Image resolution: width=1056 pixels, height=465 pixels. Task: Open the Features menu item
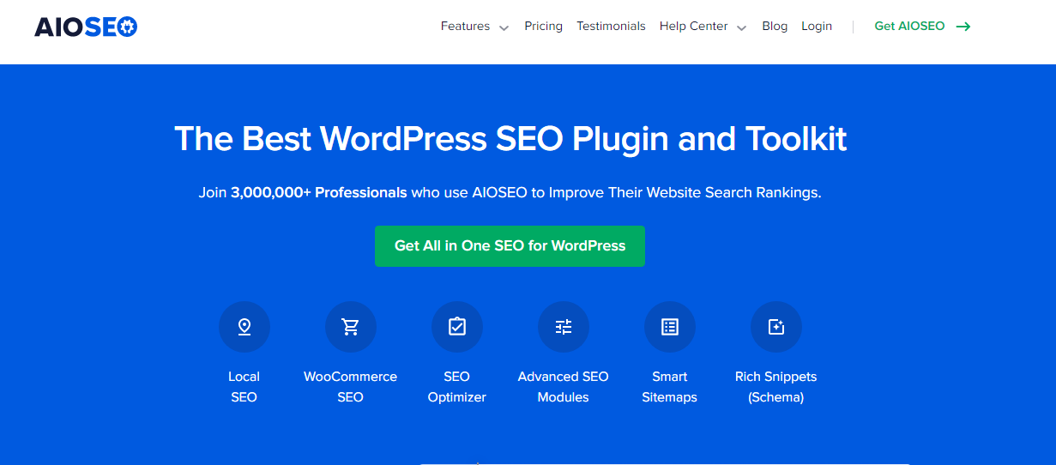(465, 26)
